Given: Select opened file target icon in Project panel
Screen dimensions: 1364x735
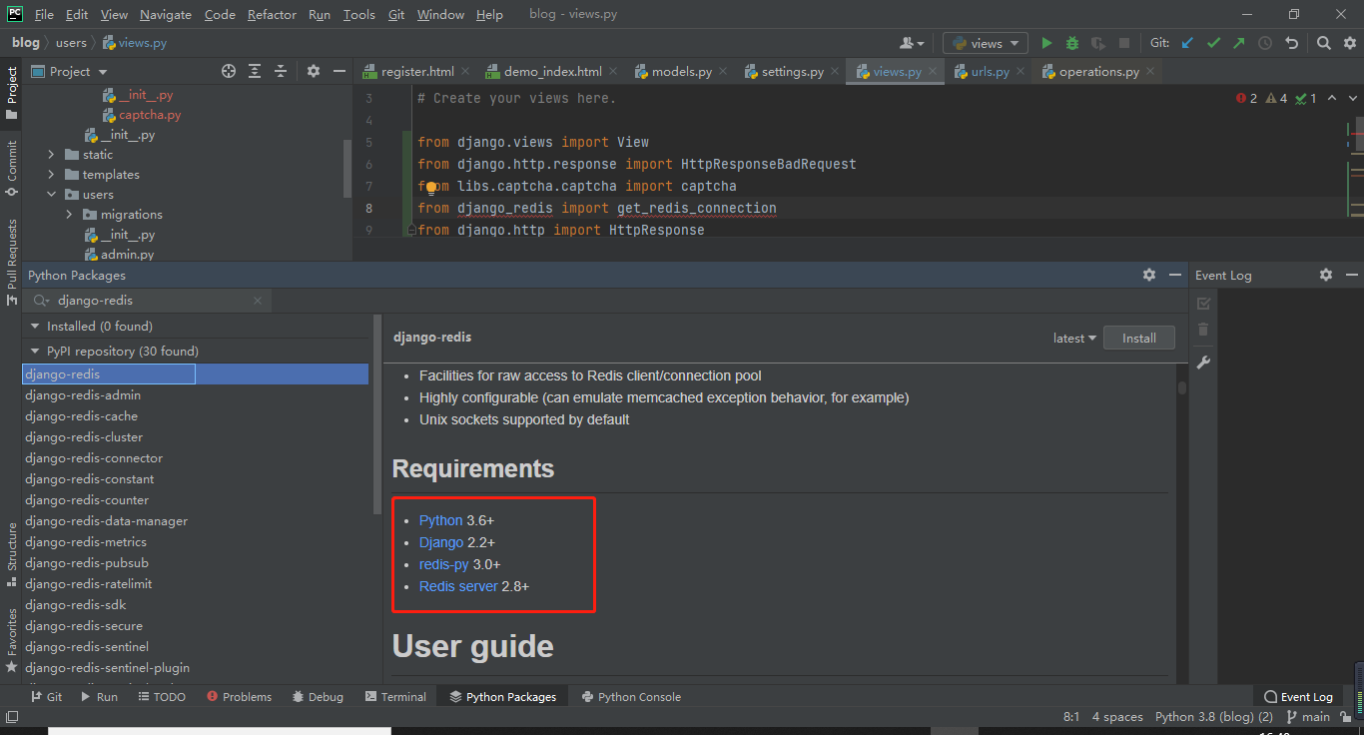Looking at the screenshot, I should pyautogui.click(x=229, y=71).
